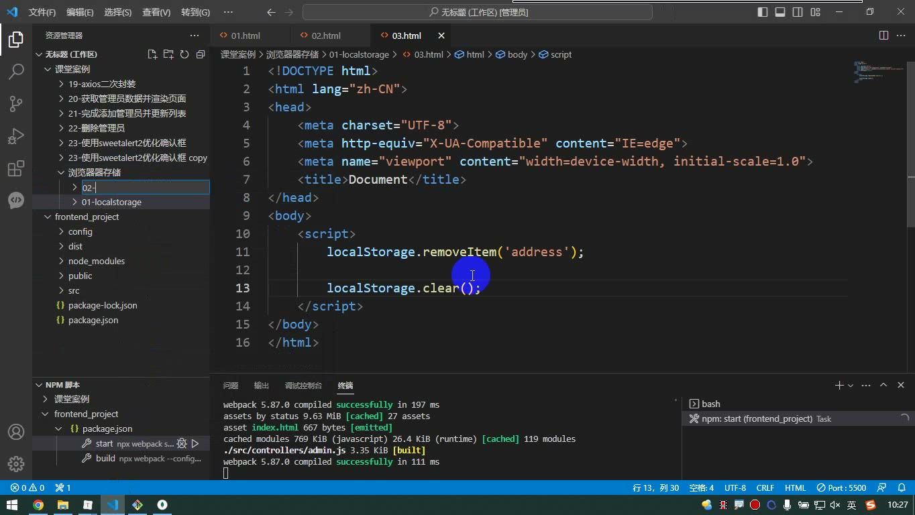Open the 编辑(E) menu
Screen dimensions: 915x515
click(80, 12)
